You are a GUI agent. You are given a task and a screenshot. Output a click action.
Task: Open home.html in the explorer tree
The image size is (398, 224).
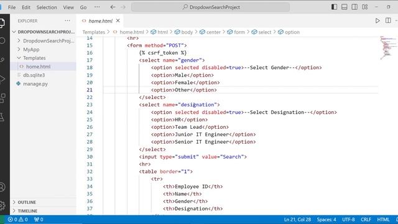38,67
